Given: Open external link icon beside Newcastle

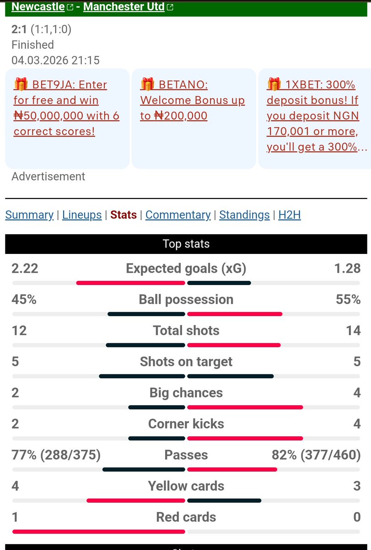Looking at the screenshot, I should click(70, 7).
